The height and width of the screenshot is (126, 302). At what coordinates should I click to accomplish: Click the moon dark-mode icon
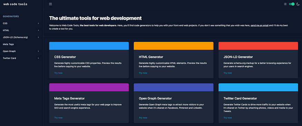click(x=298, y=4)
